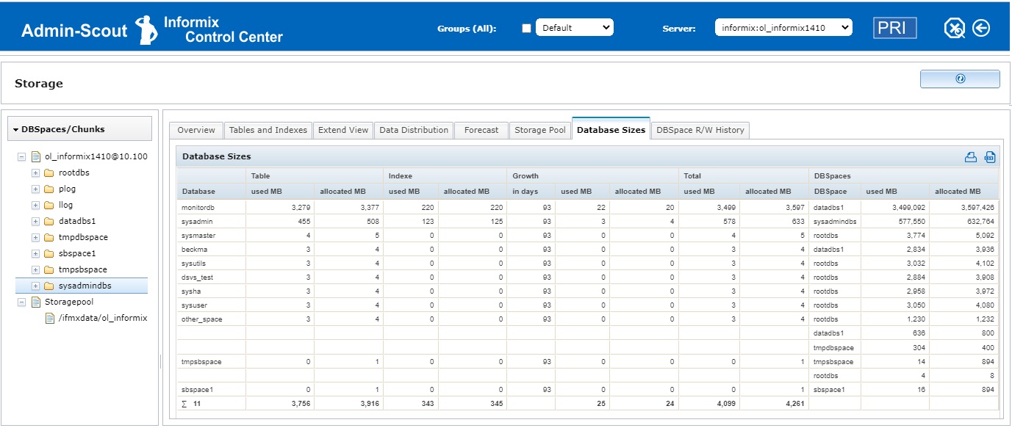Select the Database Sizes tab
The height and width of the screenshot is (428, 1012).
(611, 129)
